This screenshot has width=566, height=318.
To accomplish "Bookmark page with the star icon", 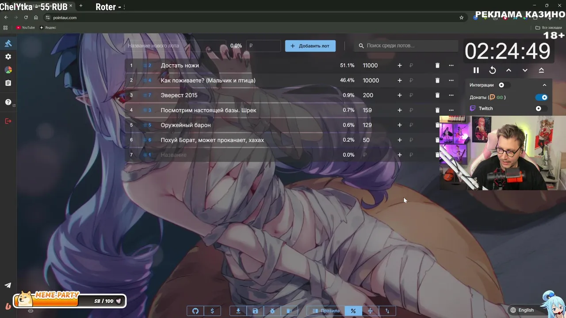I will (x=462, y=18).
